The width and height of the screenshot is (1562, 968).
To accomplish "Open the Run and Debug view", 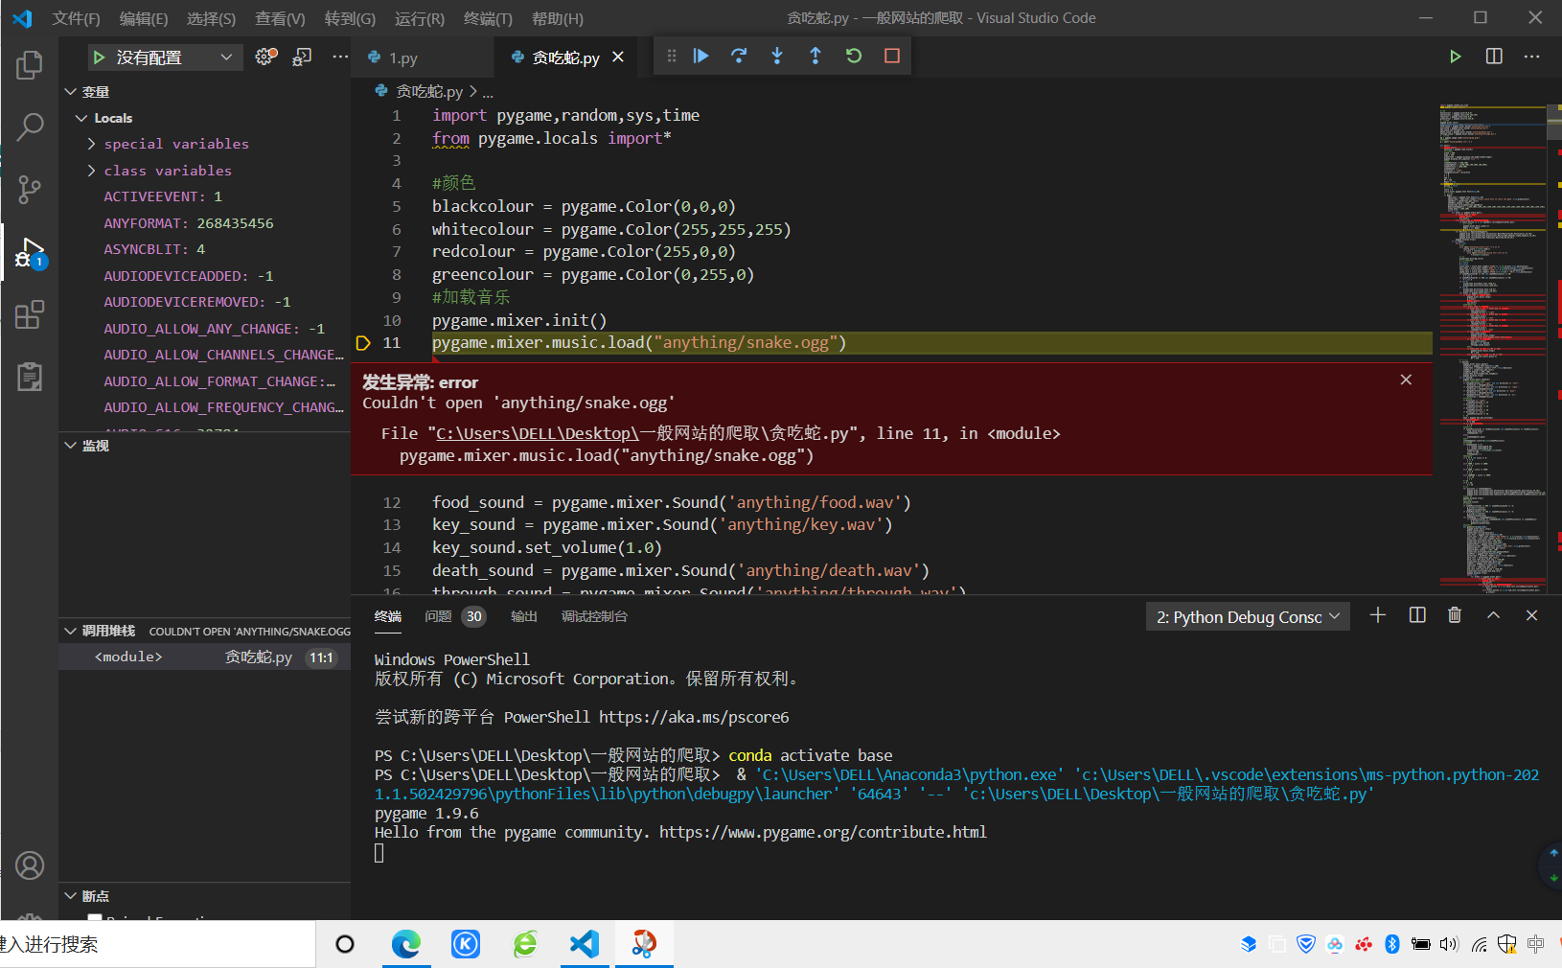I will 30,253.
